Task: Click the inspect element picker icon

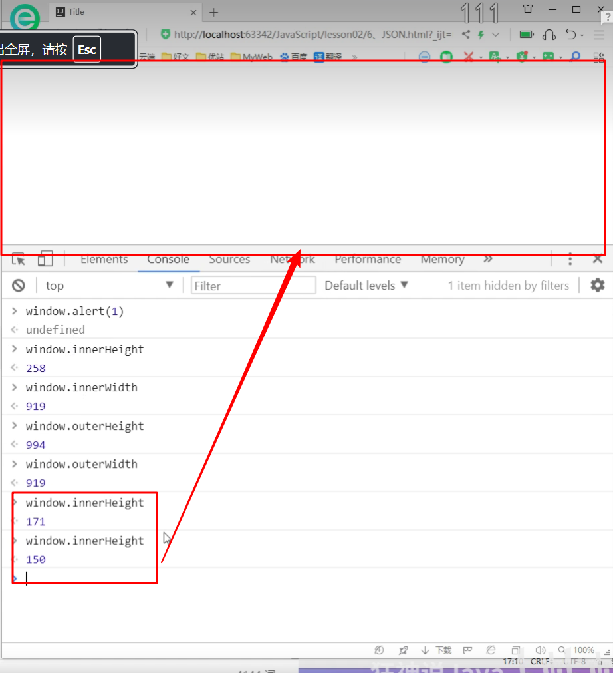Action: click(x=19, y=260)
